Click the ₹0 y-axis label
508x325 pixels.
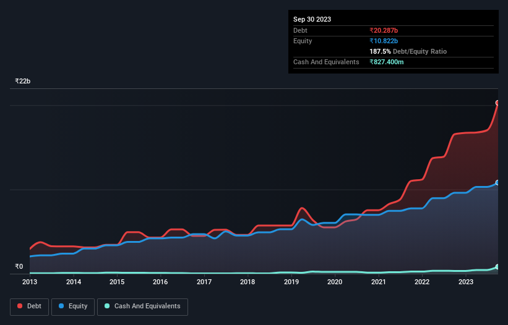(x=19, y=266)
